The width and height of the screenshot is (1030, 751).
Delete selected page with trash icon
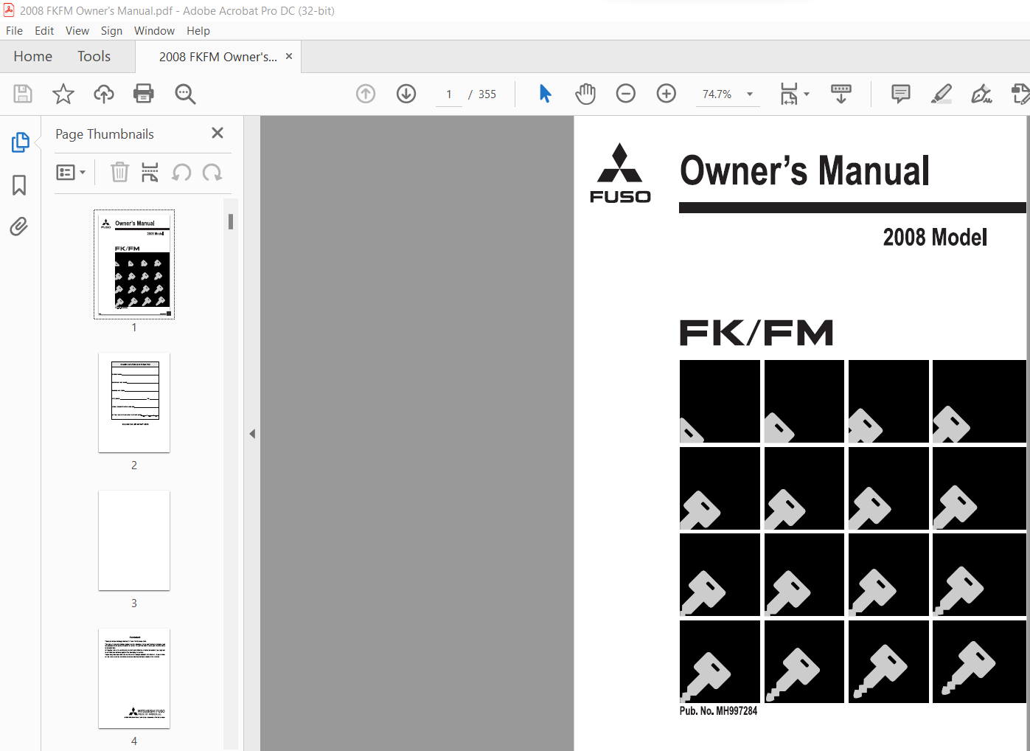(119, 173)
